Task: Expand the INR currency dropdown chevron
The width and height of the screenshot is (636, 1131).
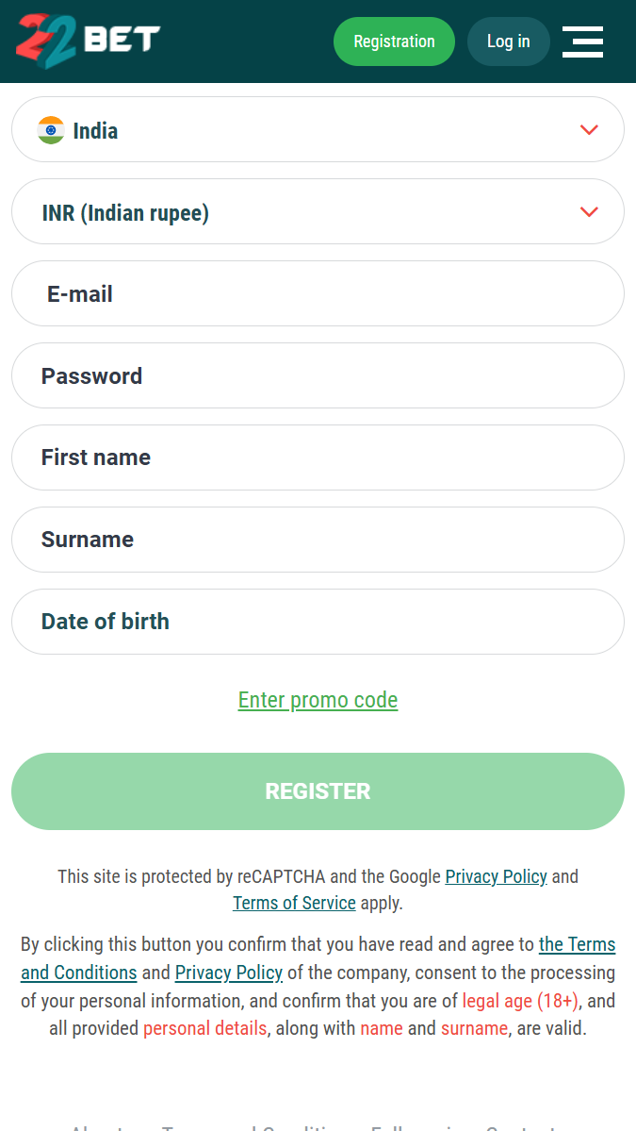Action: coord(589,212)
